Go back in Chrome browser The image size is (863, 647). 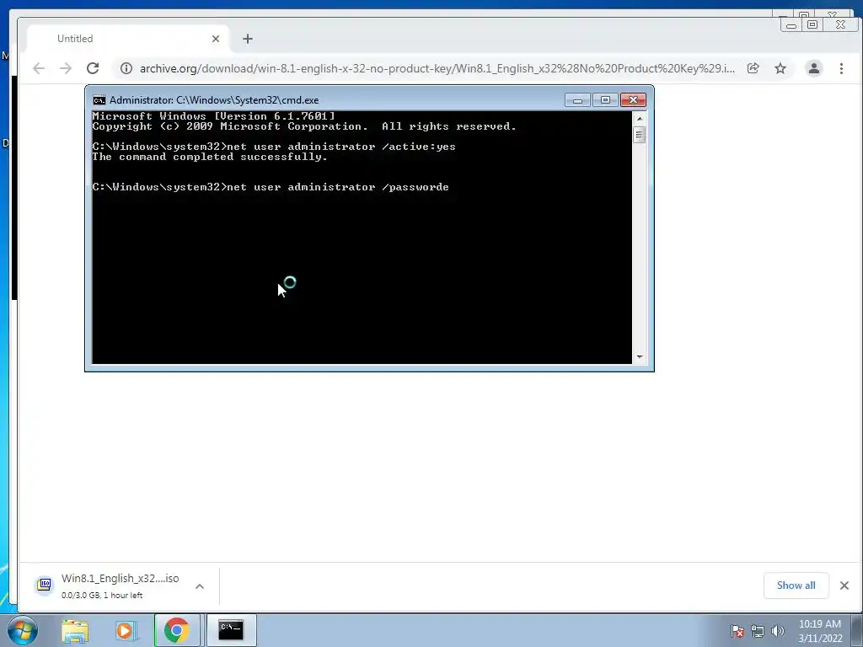(39, 68)
